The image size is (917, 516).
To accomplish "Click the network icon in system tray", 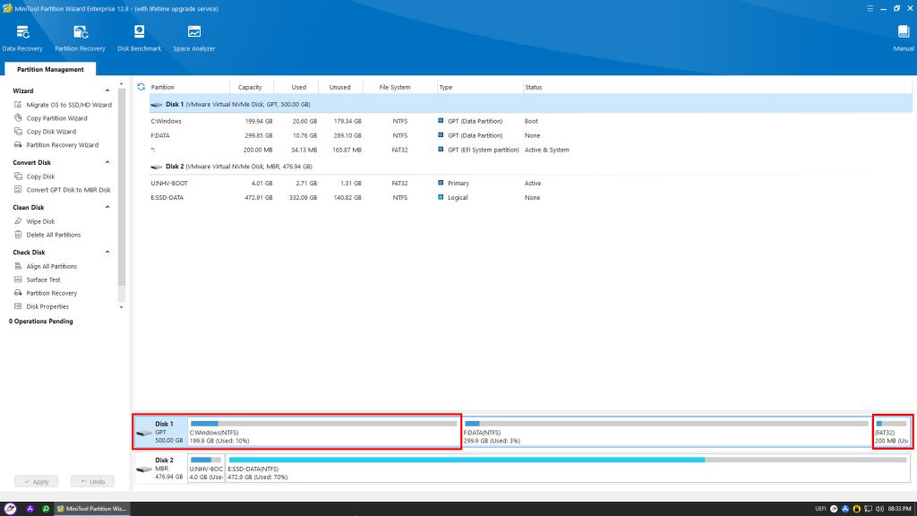I will (x=869, y=509).
